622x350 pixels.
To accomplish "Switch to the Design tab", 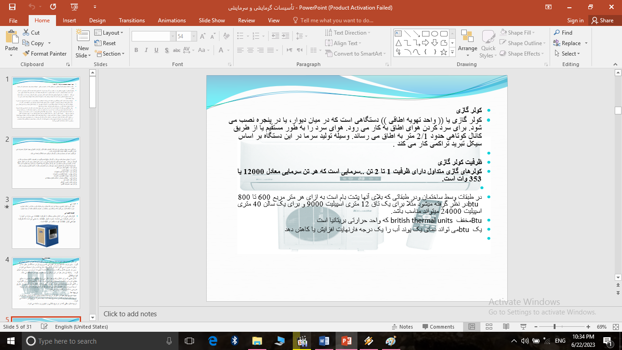I will (x=97, y=20).
